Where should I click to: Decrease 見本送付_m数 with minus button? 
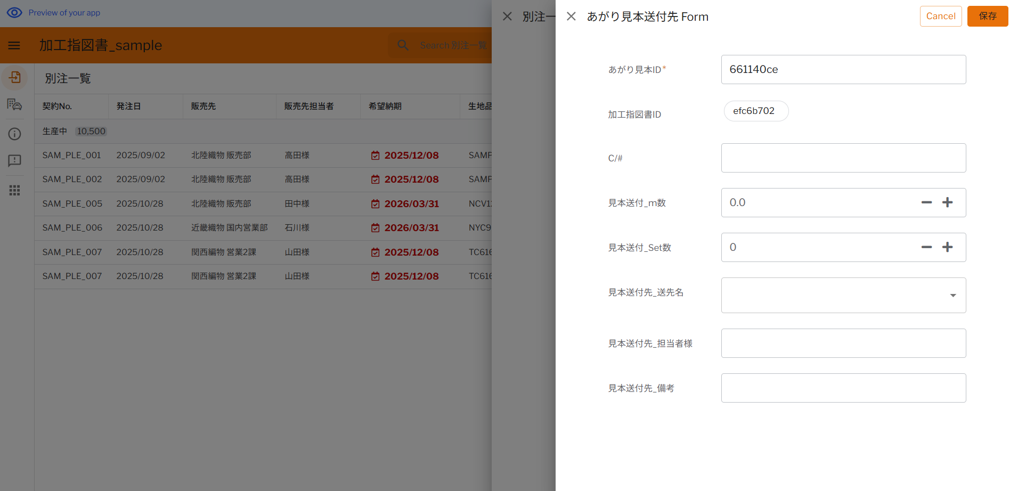tap(926, 202)
